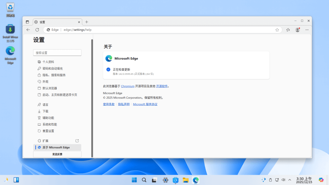Open taskbar Search magnifier
Screen dimensions: 329x185
(x=144, y=180)
